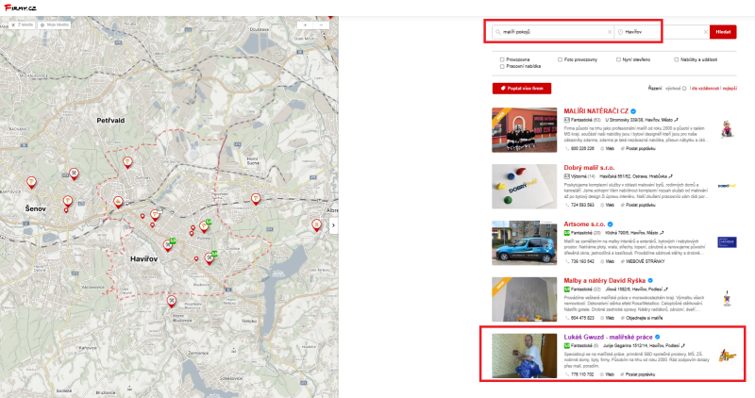Open the Firmy.cz logo homepage

point(20,8)
